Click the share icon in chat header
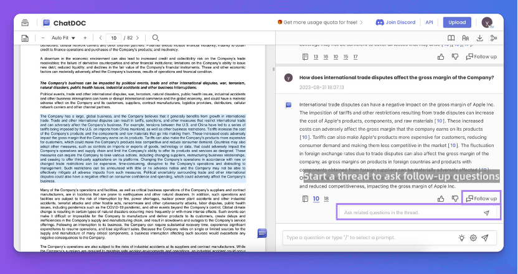 click(494, 38)
